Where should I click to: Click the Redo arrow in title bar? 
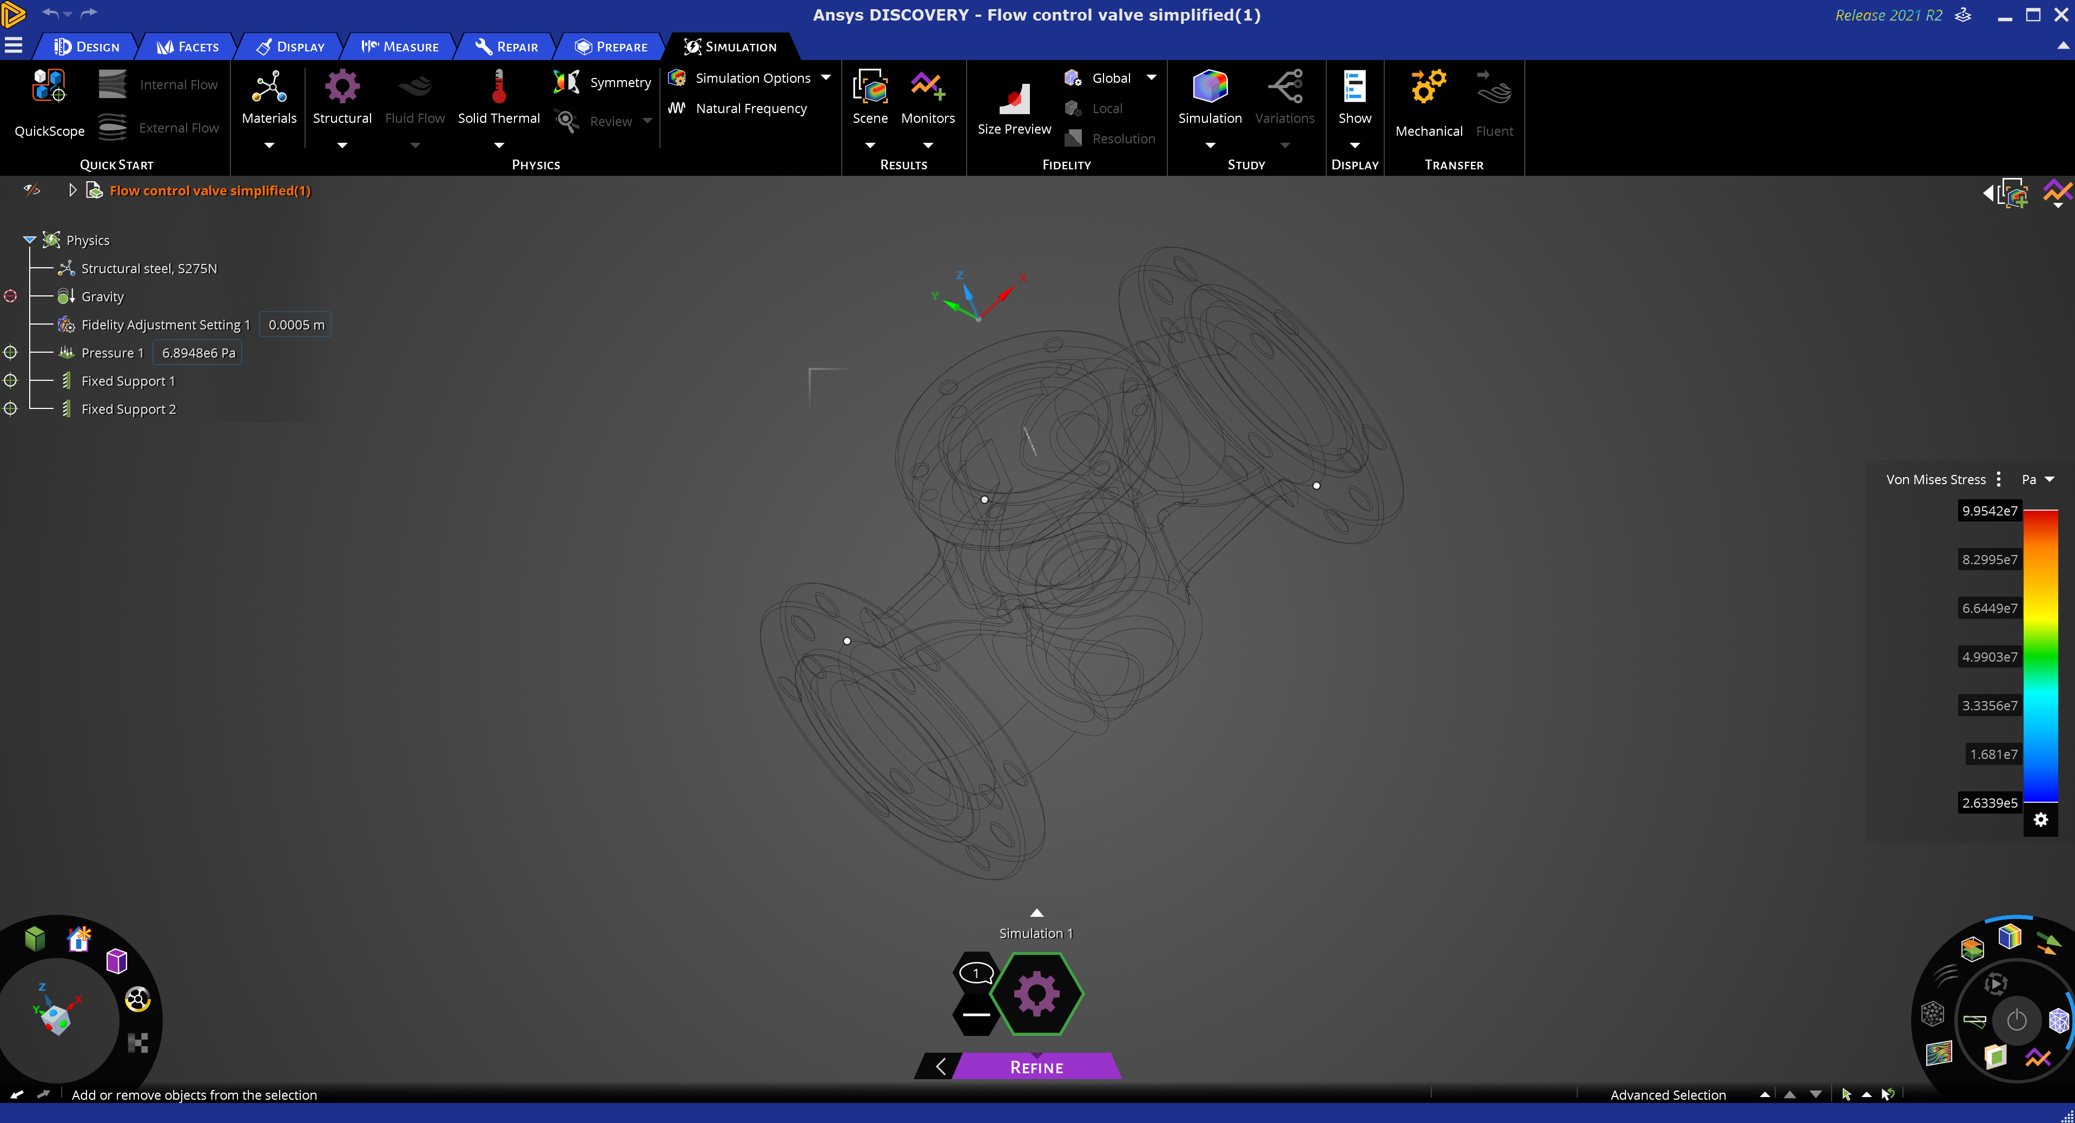(x=89, y=13)
